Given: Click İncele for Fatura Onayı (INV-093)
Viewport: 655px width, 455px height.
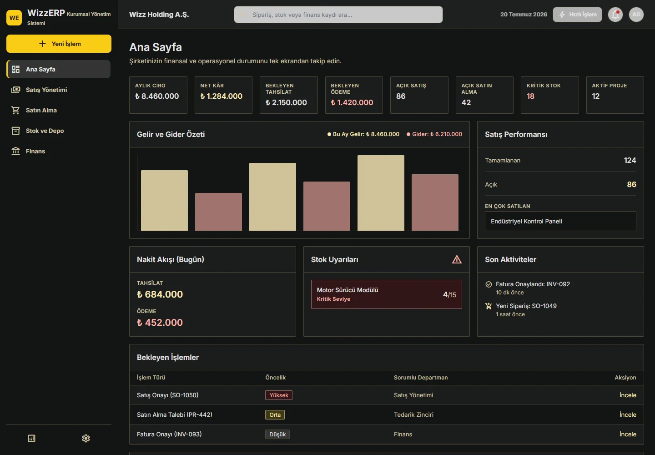Looking at the screenshot, I should pyautogui.click(x=628, y=434).
